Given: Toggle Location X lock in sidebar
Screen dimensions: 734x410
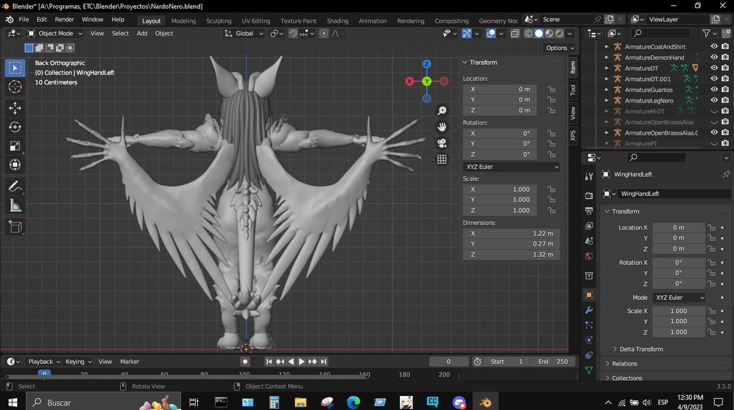Looking at the screenshot, I should tap(551, 89).
